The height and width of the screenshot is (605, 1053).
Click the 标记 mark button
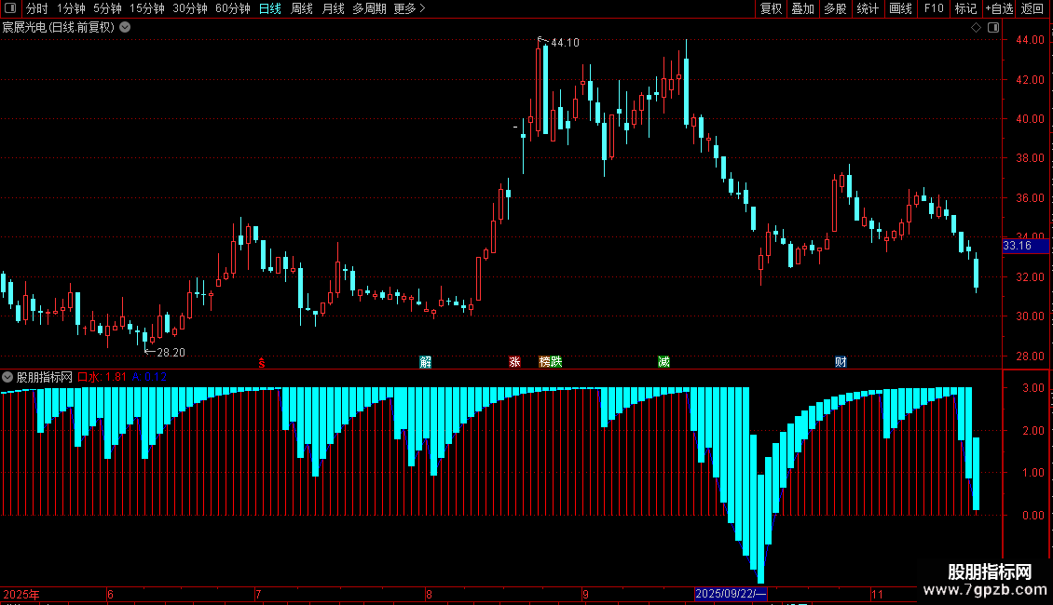click(965, 8)
